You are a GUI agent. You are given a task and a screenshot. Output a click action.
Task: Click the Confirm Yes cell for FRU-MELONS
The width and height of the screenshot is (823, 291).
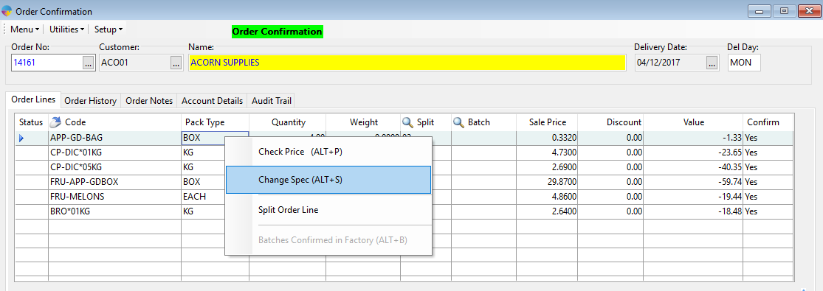coord(768,197)
